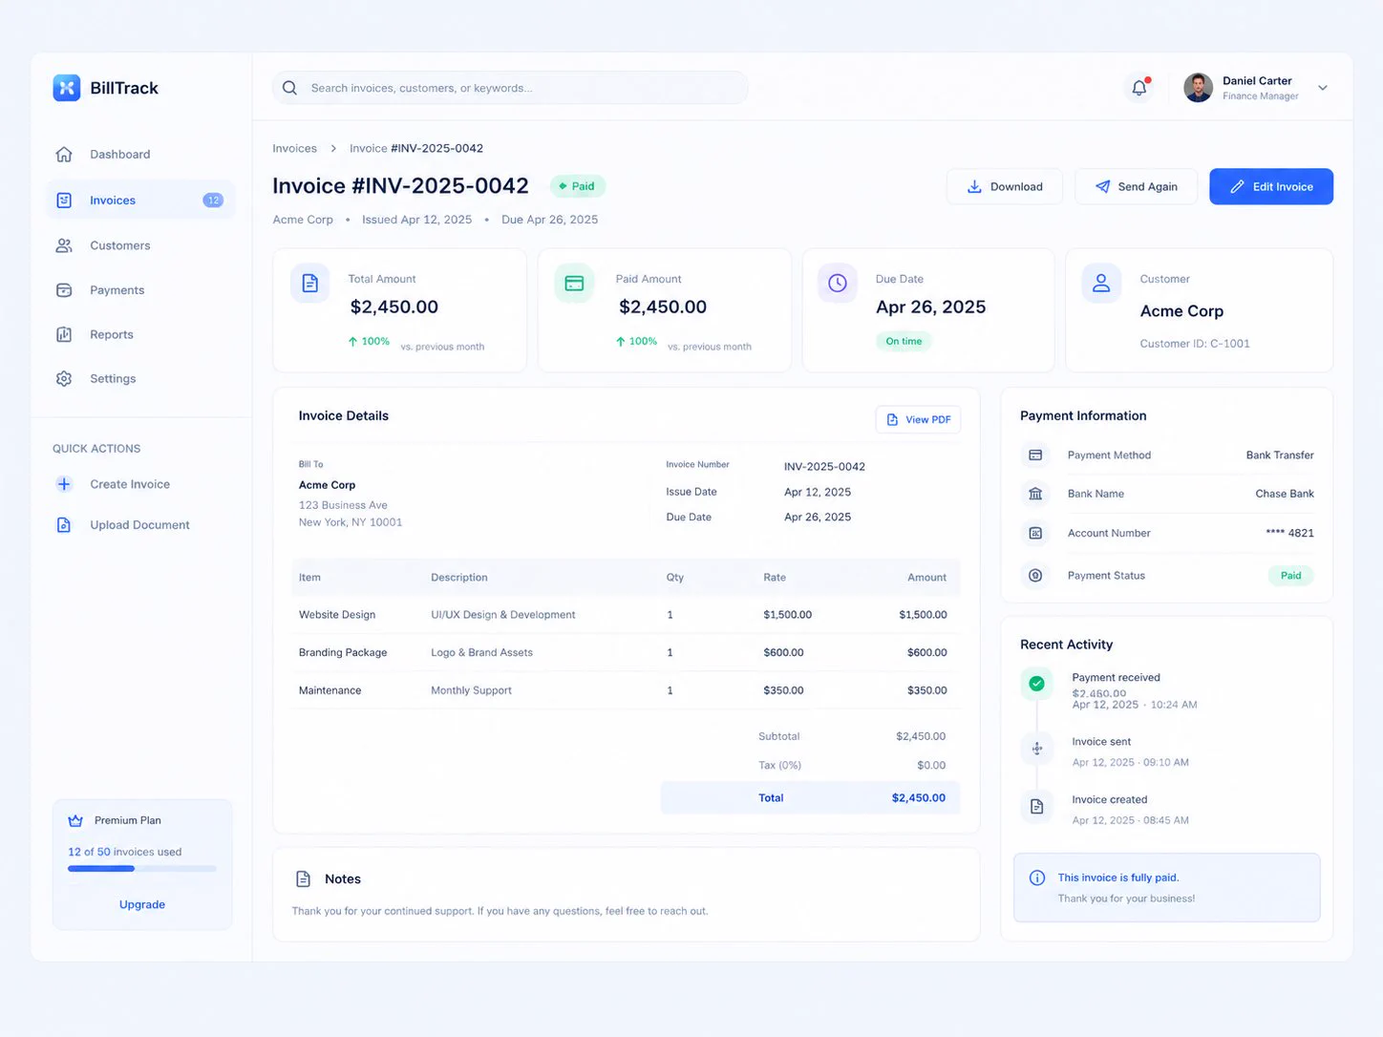
Task: Click the account number **** 4821
Action: tap(1289, 533)
